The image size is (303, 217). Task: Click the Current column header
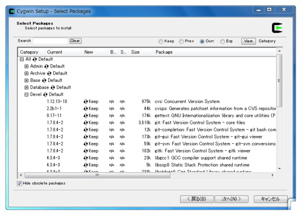63,52
